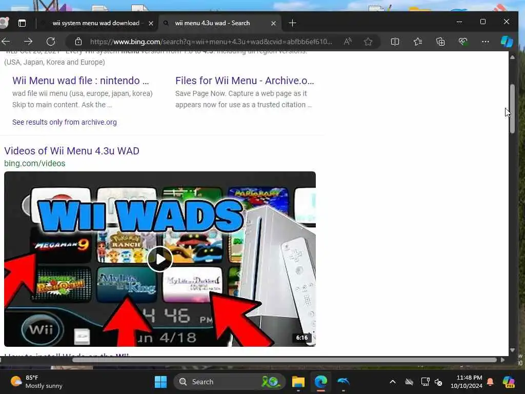Open Microsoft Edge taskbar icon
Viewport: 525px width, 394px height.
321,382
